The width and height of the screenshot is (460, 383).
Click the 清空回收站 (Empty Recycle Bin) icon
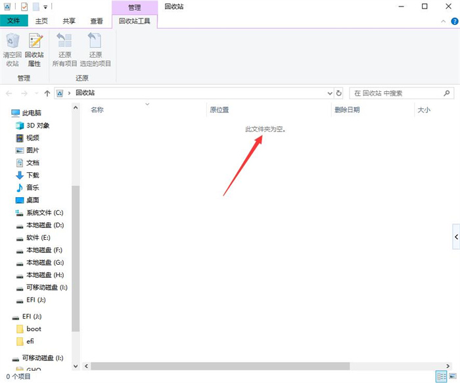[12, 49]
